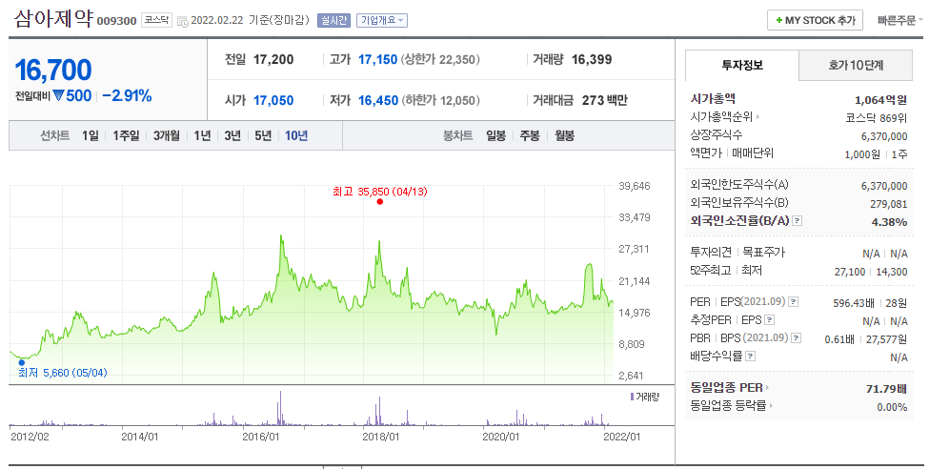Screen dimensions: 929x469
Task: Click the 저가 value 16,450
Action: [378, 101]
